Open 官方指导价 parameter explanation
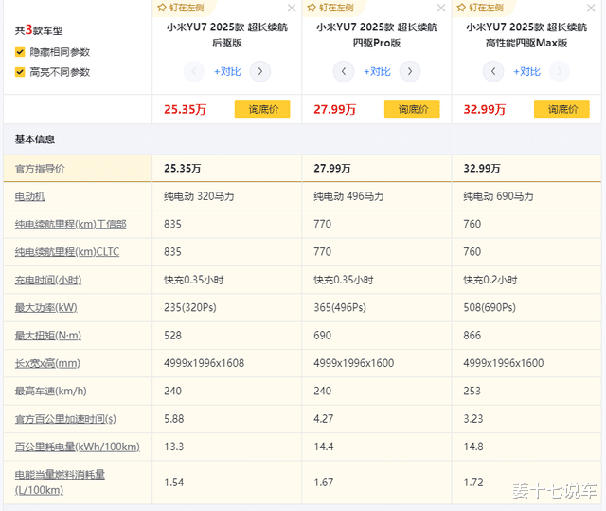This screenshot has height=511, width=606. point(40,169)
